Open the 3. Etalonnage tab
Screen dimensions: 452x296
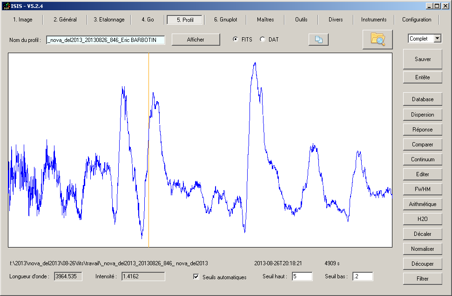click(x=109, y=20)
